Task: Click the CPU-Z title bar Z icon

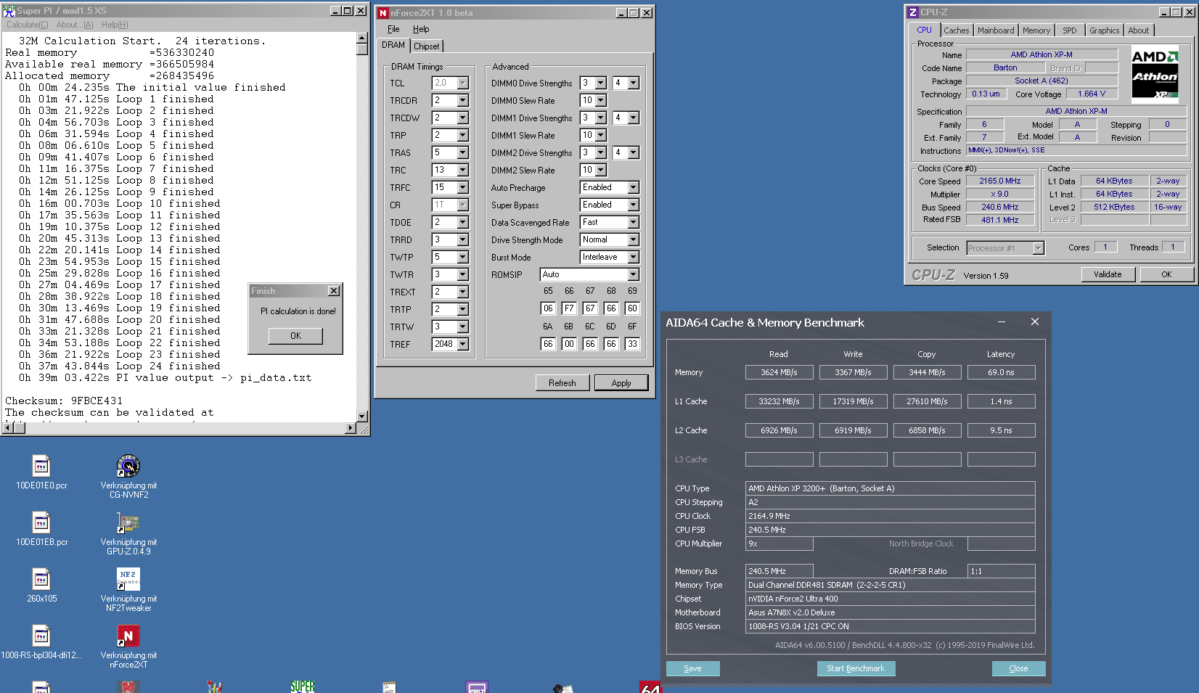Action: [912, 12]
